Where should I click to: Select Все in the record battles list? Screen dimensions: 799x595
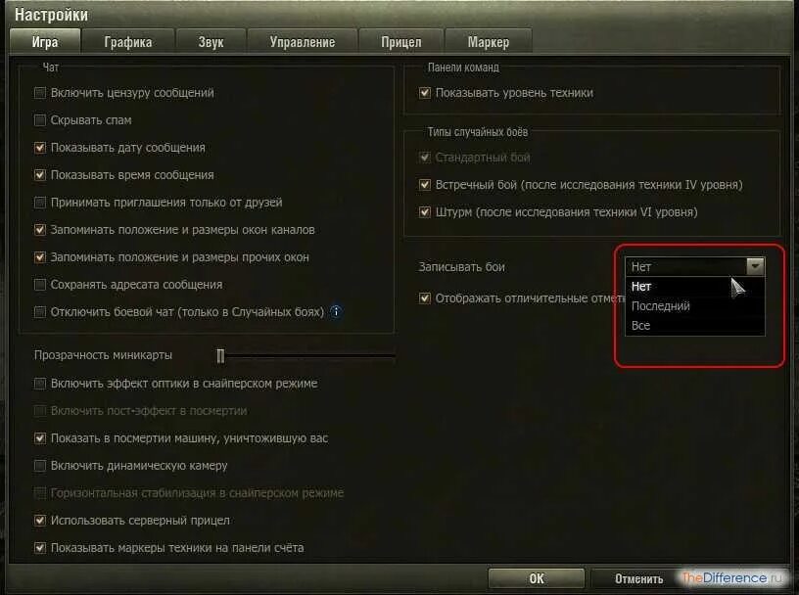[x=695, y=326]
